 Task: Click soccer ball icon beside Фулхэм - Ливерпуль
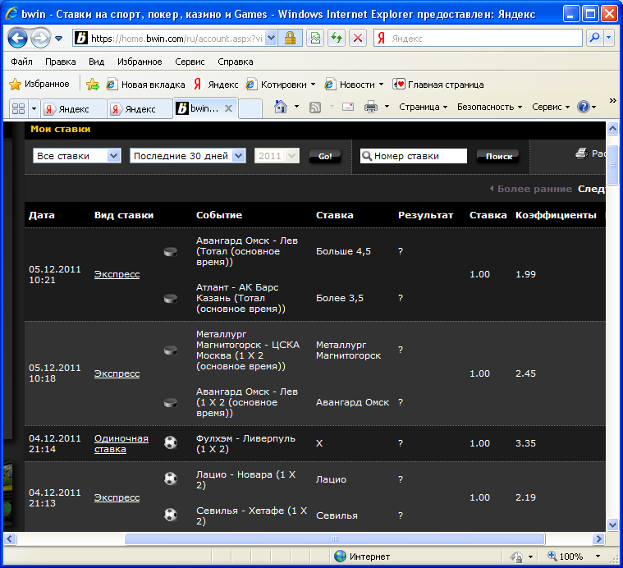171,442
